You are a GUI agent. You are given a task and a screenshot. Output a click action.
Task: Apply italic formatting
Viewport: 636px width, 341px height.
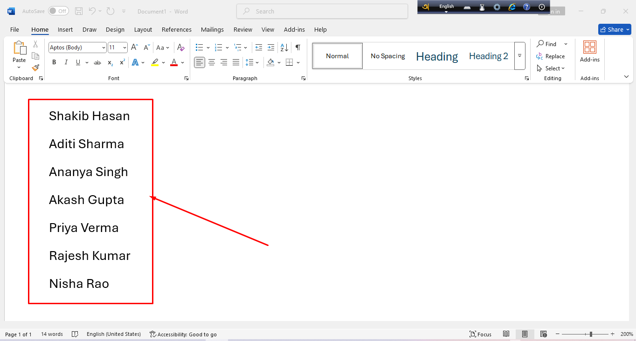tap(66, 62)
